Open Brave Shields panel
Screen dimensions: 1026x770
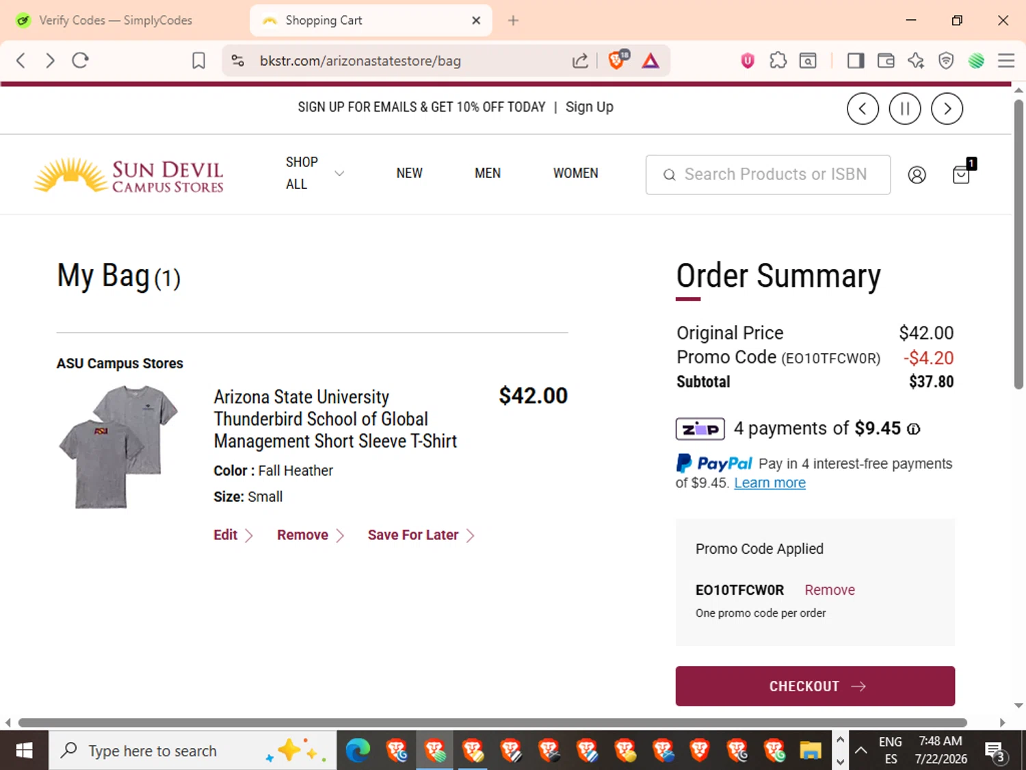618,60
